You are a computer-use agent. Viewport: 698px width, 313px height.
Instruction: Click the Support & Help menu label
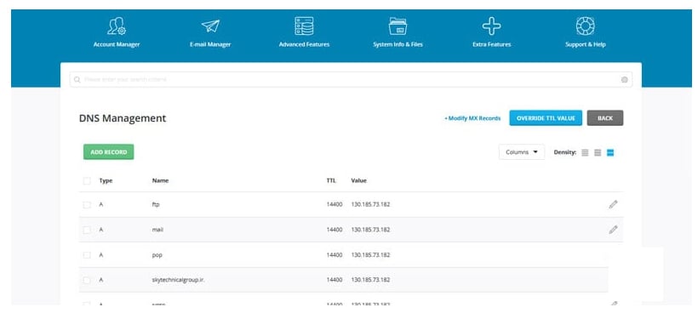(586, 44)
